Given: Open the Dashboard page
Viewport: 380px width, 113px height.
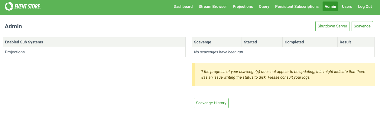Looking at the screenshot, I should coord(183,6).
